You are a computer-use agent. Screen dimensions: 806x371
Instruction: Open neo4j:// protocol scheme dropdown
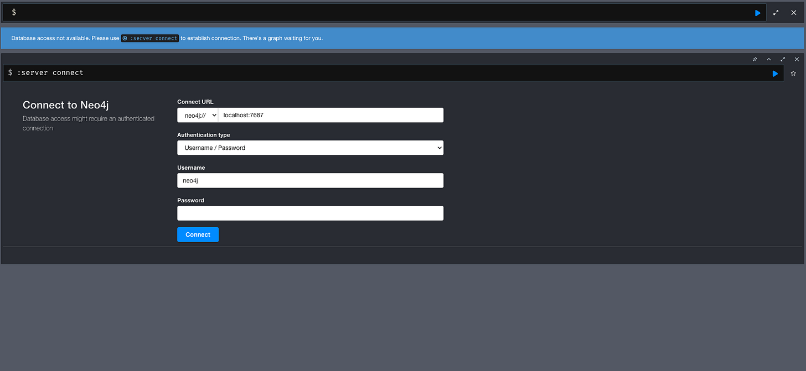pyautogui.click(x=198, y=115)
